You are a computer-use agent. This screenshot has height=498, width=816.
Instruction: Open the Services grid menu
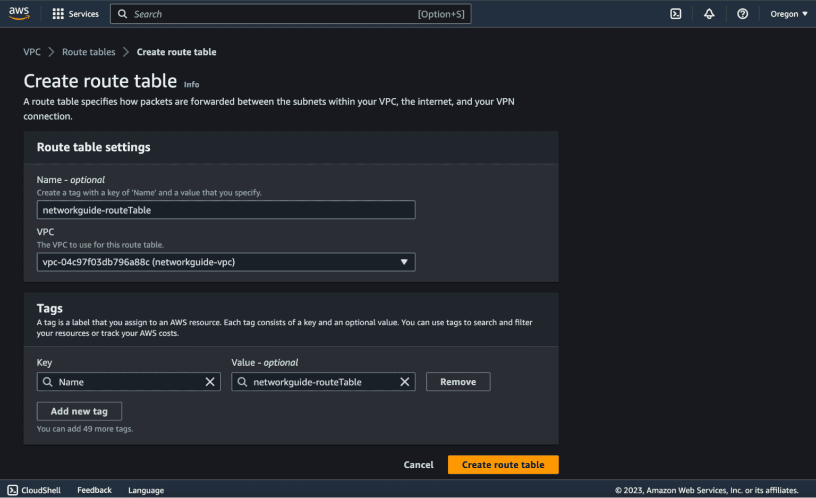click(75, 13)
